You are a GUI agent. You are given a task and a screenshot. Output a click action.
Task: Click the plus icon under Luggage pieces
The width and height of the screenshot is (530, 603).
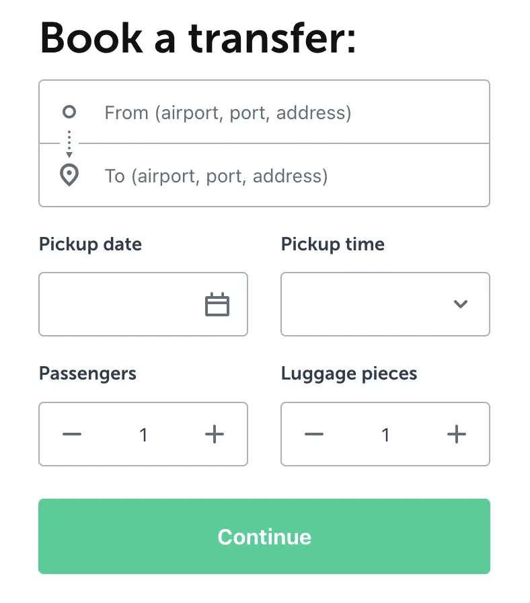click(457, 434)
